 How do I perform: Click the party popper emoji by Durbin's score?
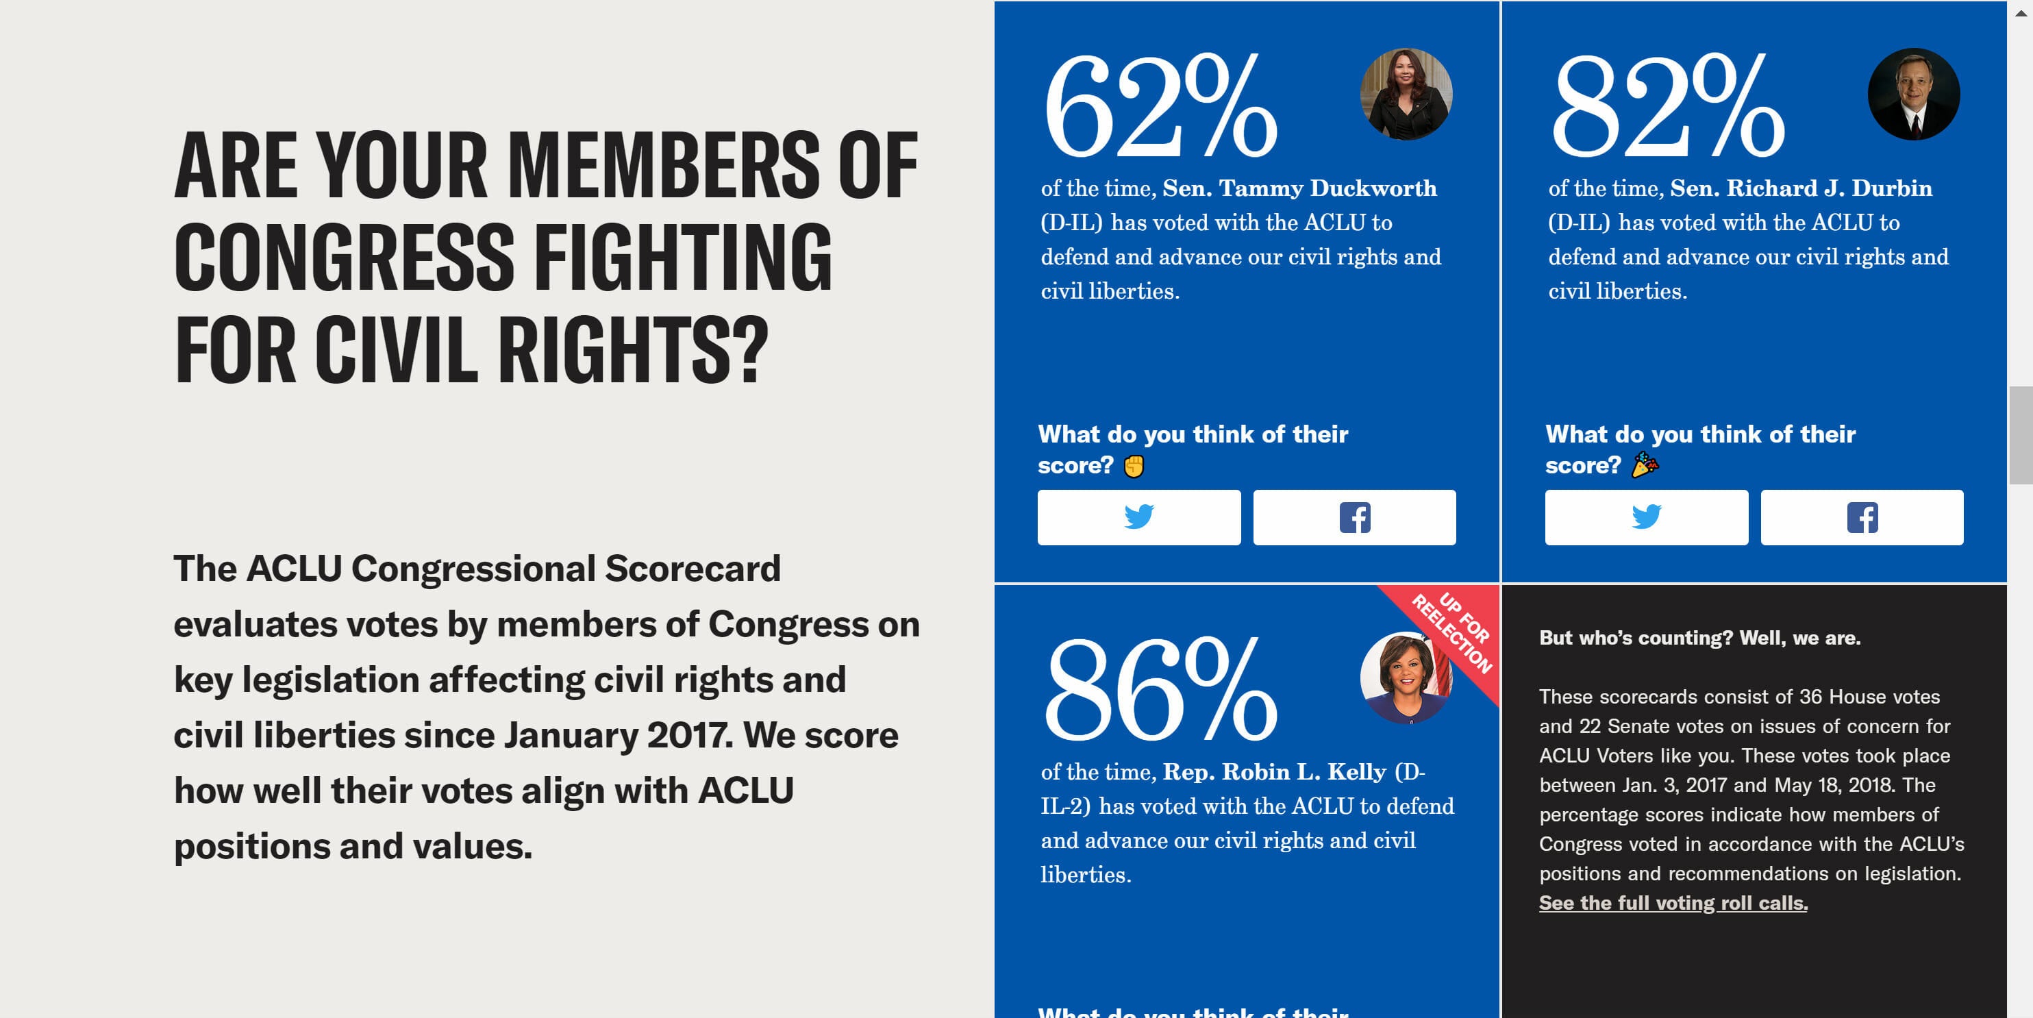[1645, 464]
